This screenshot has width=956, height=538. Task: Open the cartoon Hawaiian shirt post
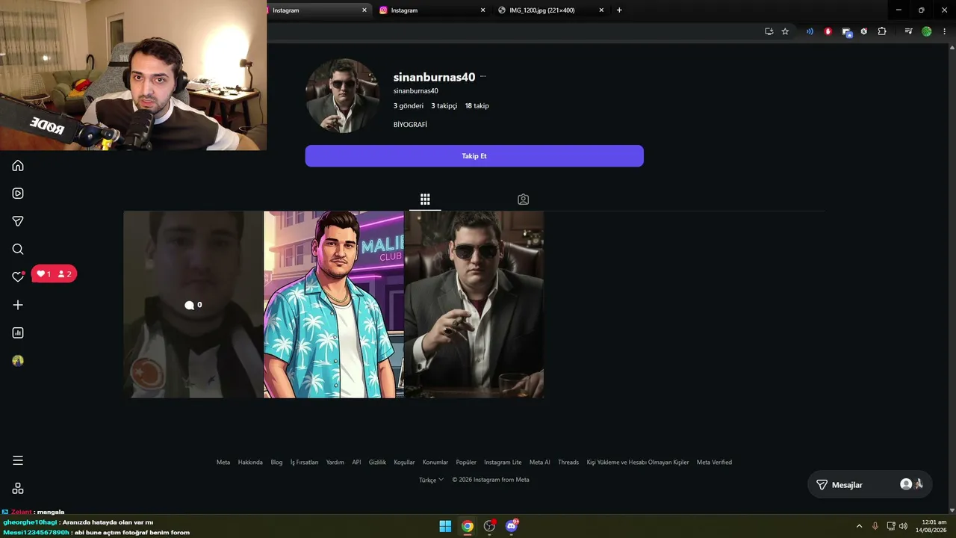point(334,304)
